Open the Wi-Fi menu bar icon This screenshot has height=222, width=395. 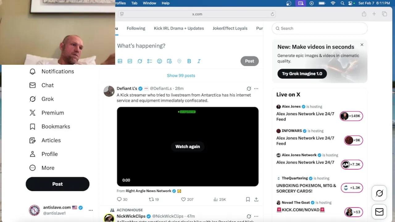(333, 3)
